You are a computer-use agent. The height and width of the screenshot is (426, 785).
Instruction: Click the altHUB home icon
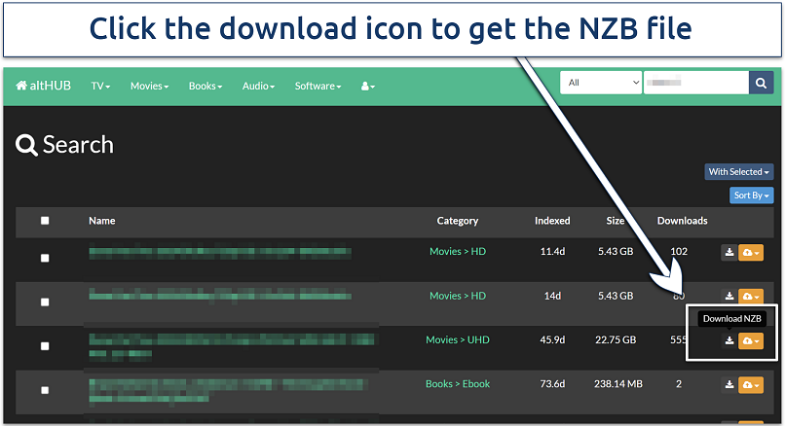21,86
